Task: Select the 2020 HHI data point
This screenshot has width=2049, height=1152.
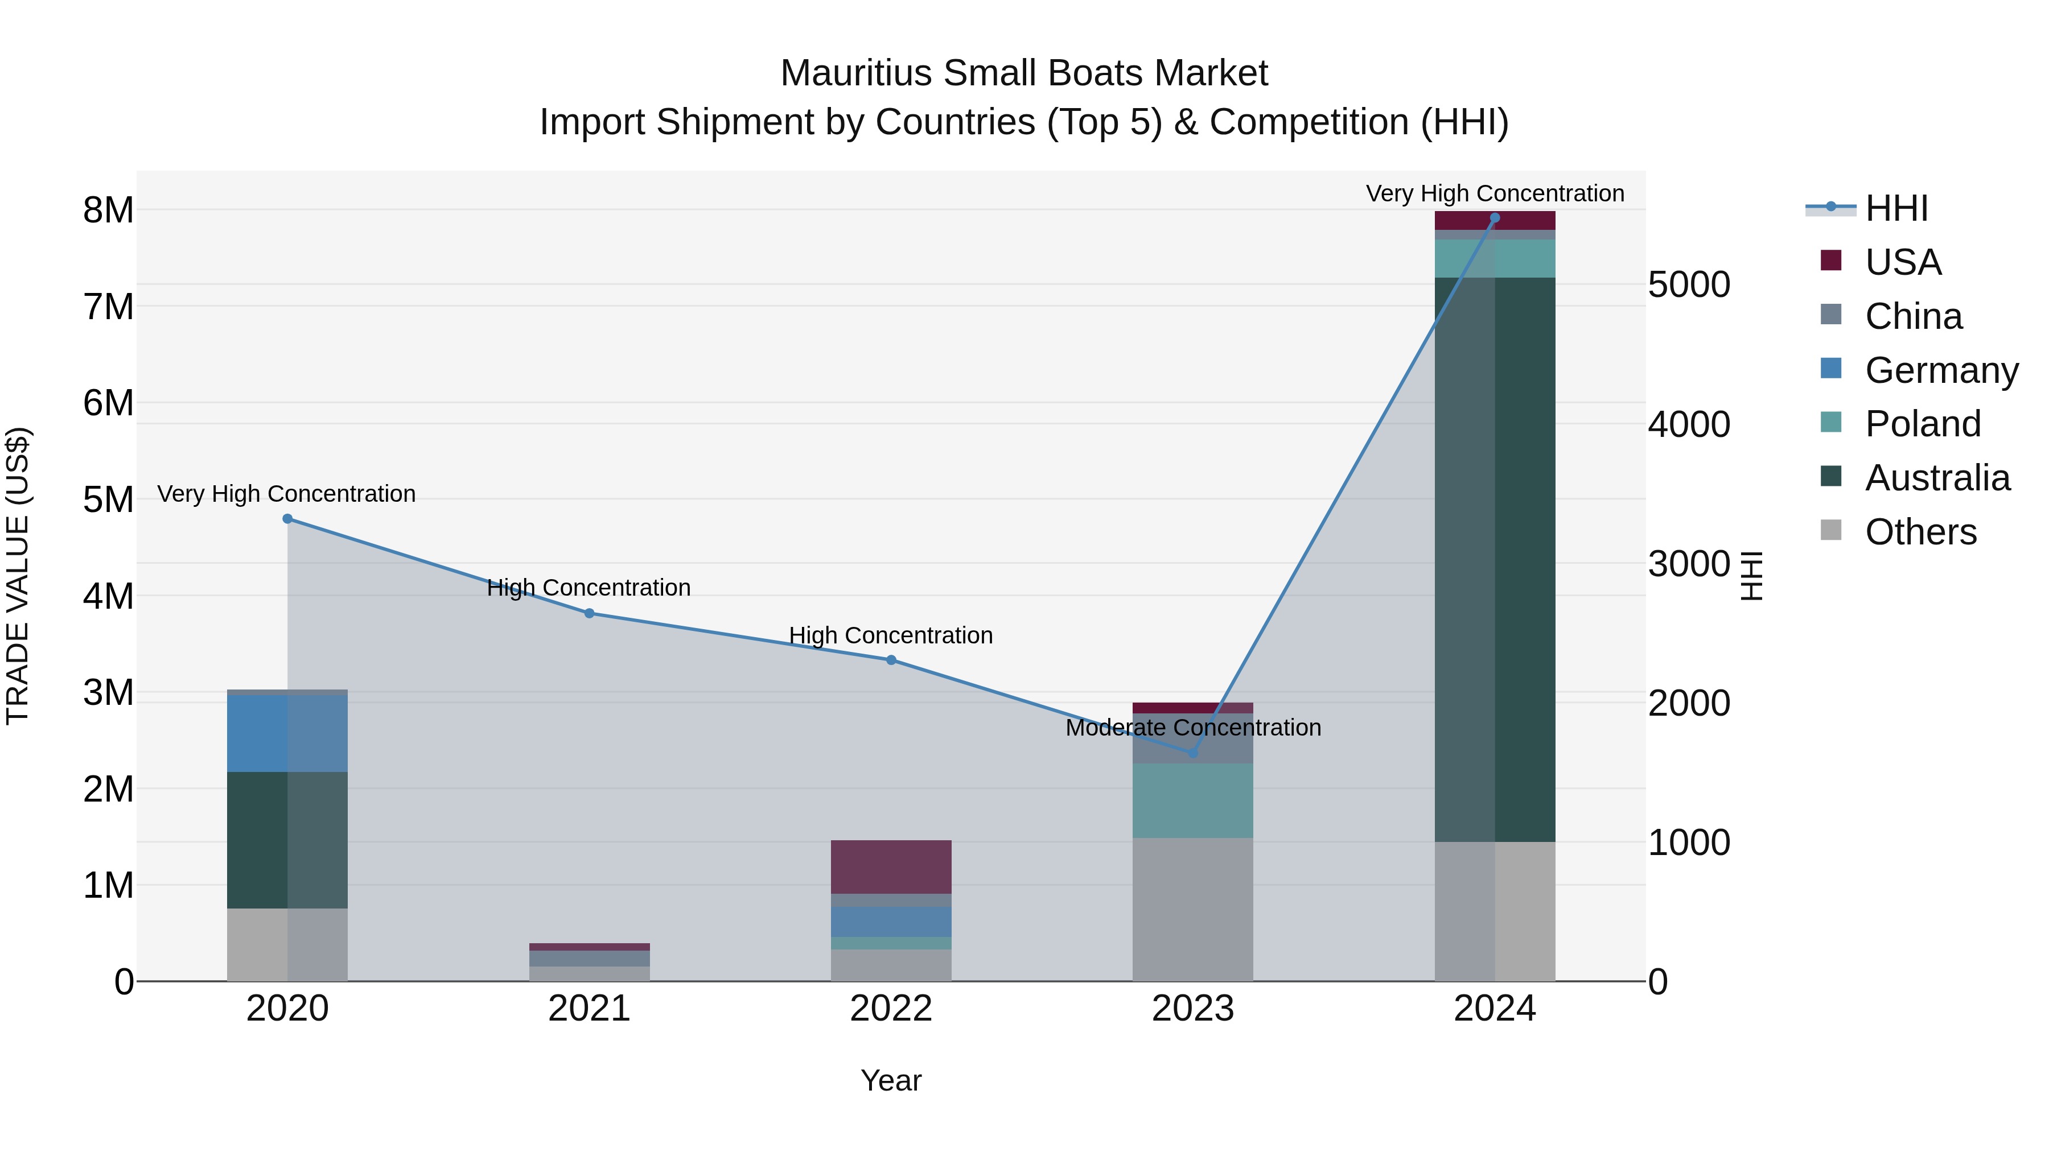Action: 288,519
